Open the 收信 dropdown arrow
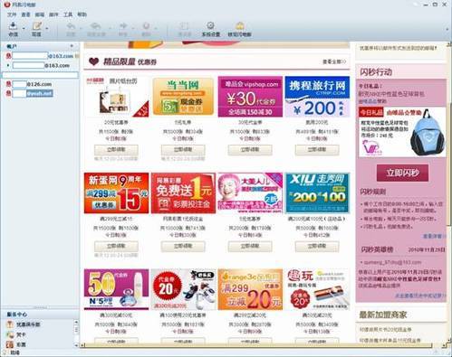The height and width of the screenshot is (357, 452). coord(24,29)
